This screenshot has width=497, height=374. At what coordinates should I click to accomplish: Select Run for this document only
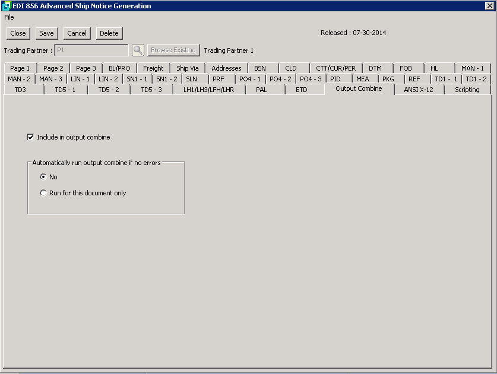[x=43, y=193]
